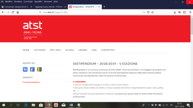Open the clock and date flyout
This screenshot has height=108, width=193.
point(179,105)
